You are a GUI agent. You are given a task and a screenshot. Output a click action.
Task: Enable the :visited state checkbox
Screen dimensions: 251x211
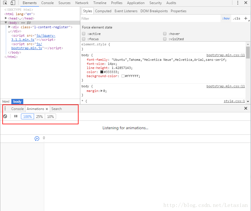click(x=165, y=39)
